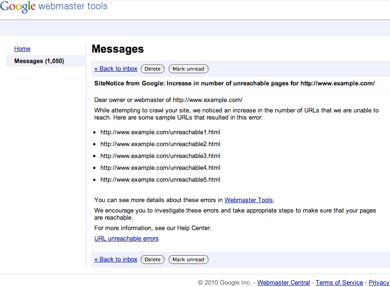
Task: Click the top Mark unread button
Action: pyautogui.click(x=188, y=69)
